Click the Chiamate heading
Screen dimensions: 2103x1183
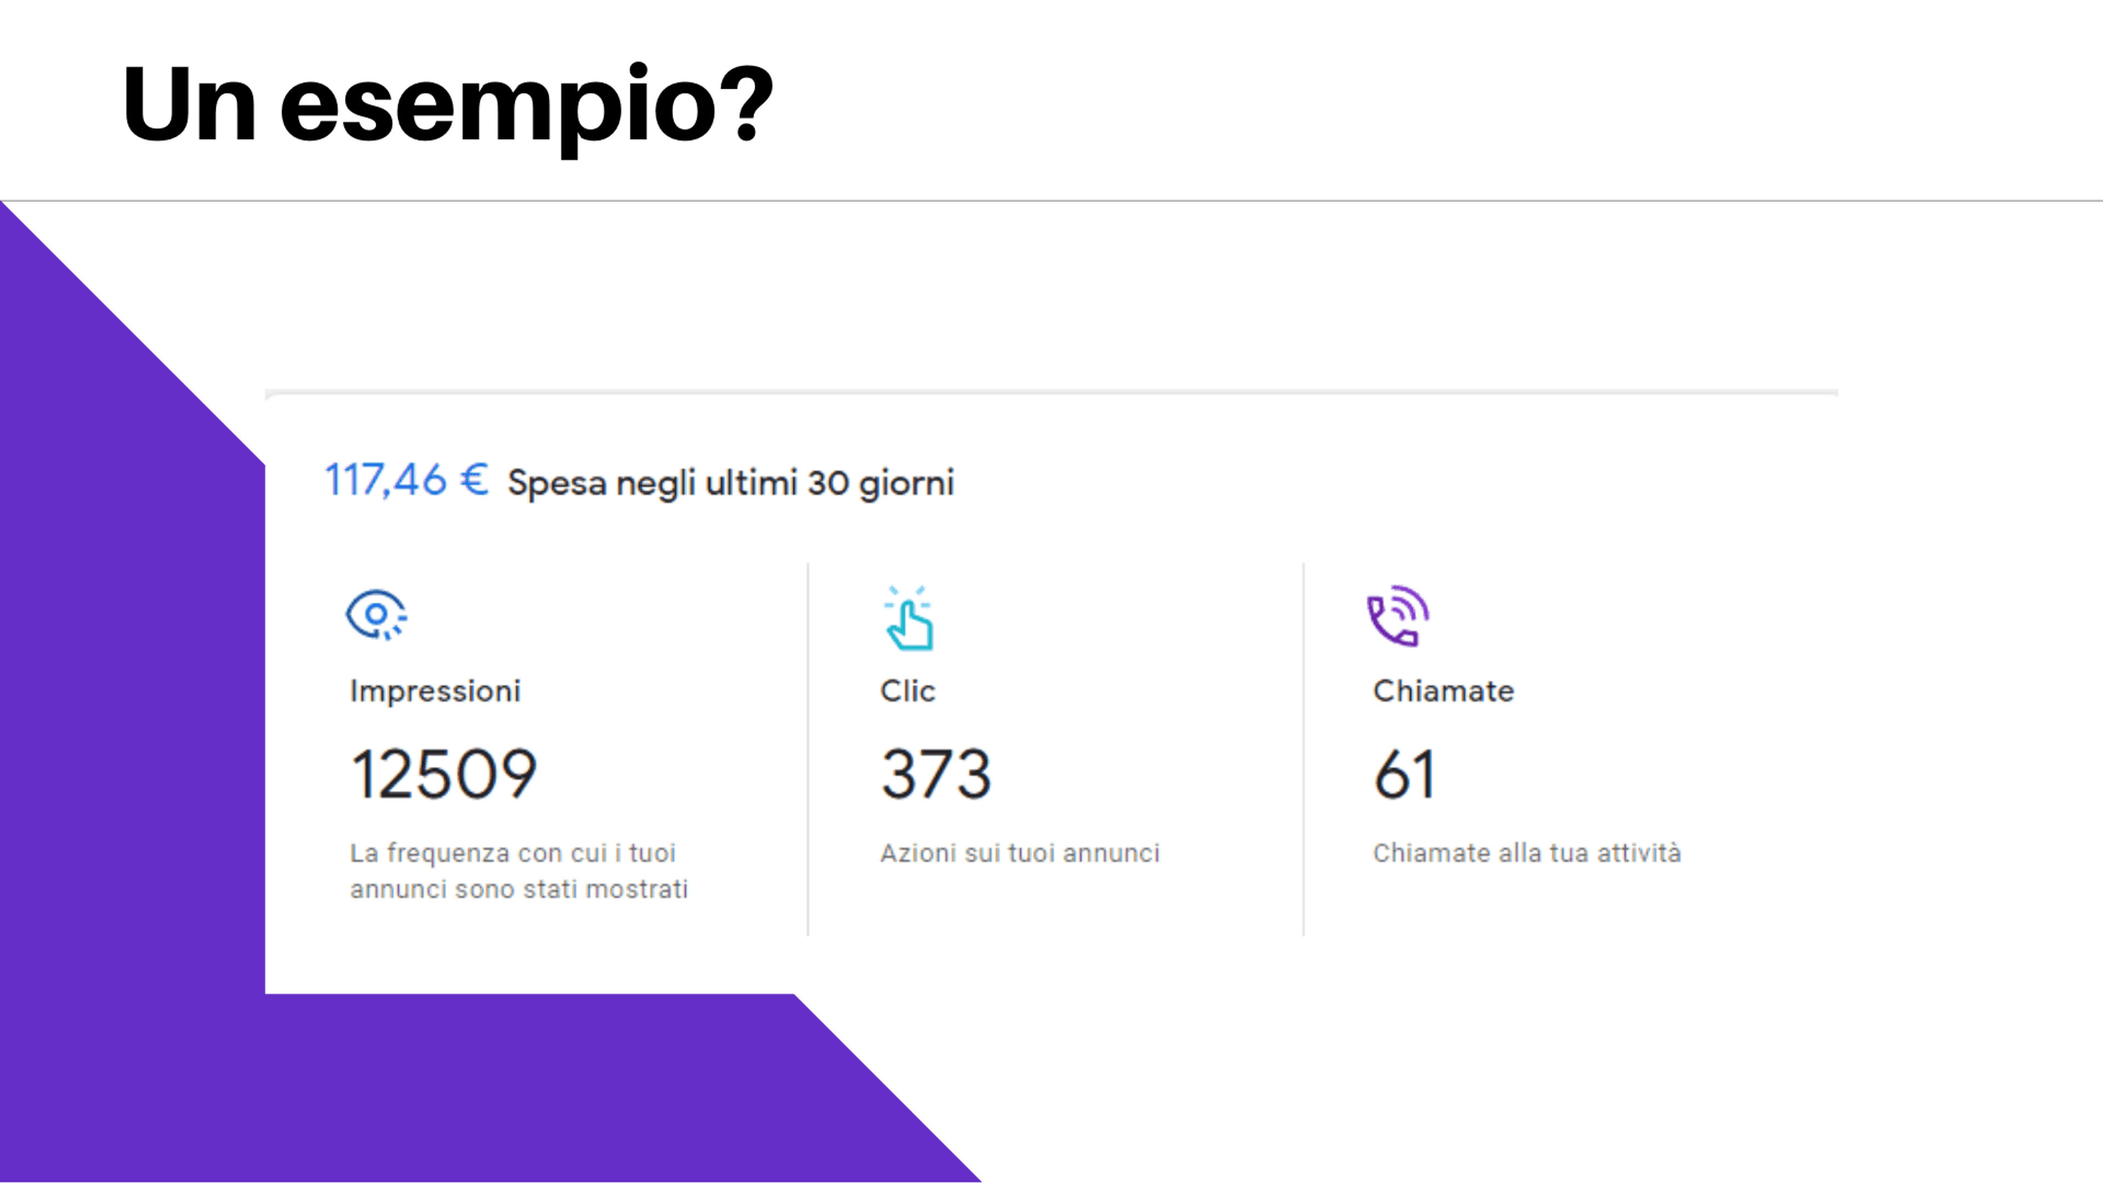pyautogui.click(x=1444, y=691)
